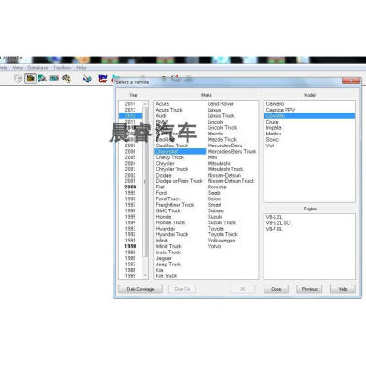The image size is (366, 366).
Task: Select the Isuzu Truck make
Action: coord(168,253)
